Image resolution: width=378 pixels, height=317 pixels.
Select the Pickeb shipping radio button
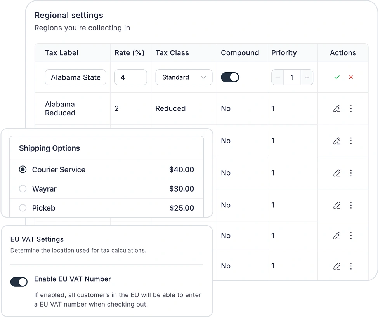point(23,208)
